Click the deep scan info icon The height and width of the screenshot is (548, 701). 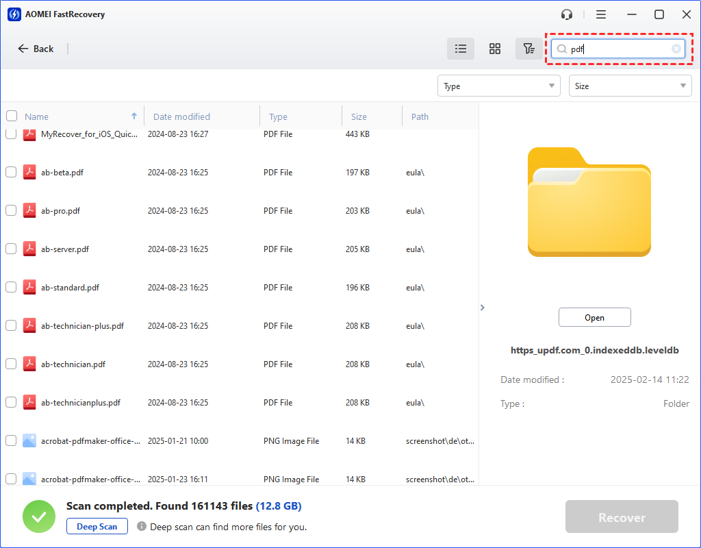click(x=142, y=527)
